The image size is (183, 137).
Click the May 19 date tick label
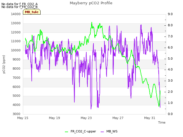(54, 118)
